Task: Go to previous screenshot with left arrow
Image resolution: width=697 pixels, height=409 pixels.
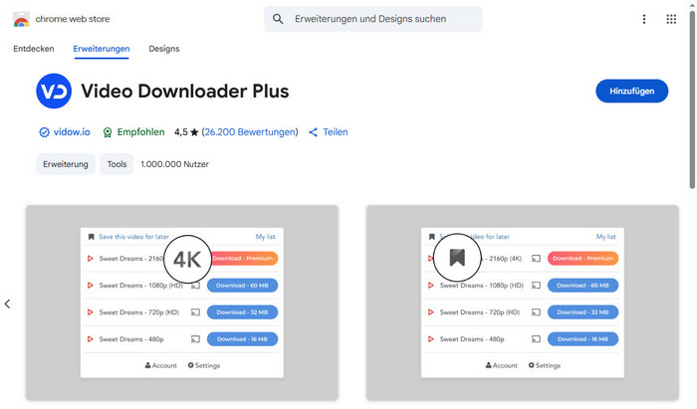Action: pyautogui.click(x=7, y=304)
